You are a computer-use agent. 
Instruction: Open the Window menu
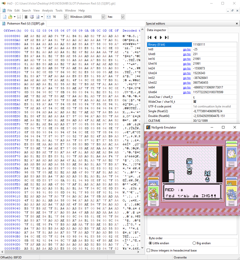pos(70,11)
